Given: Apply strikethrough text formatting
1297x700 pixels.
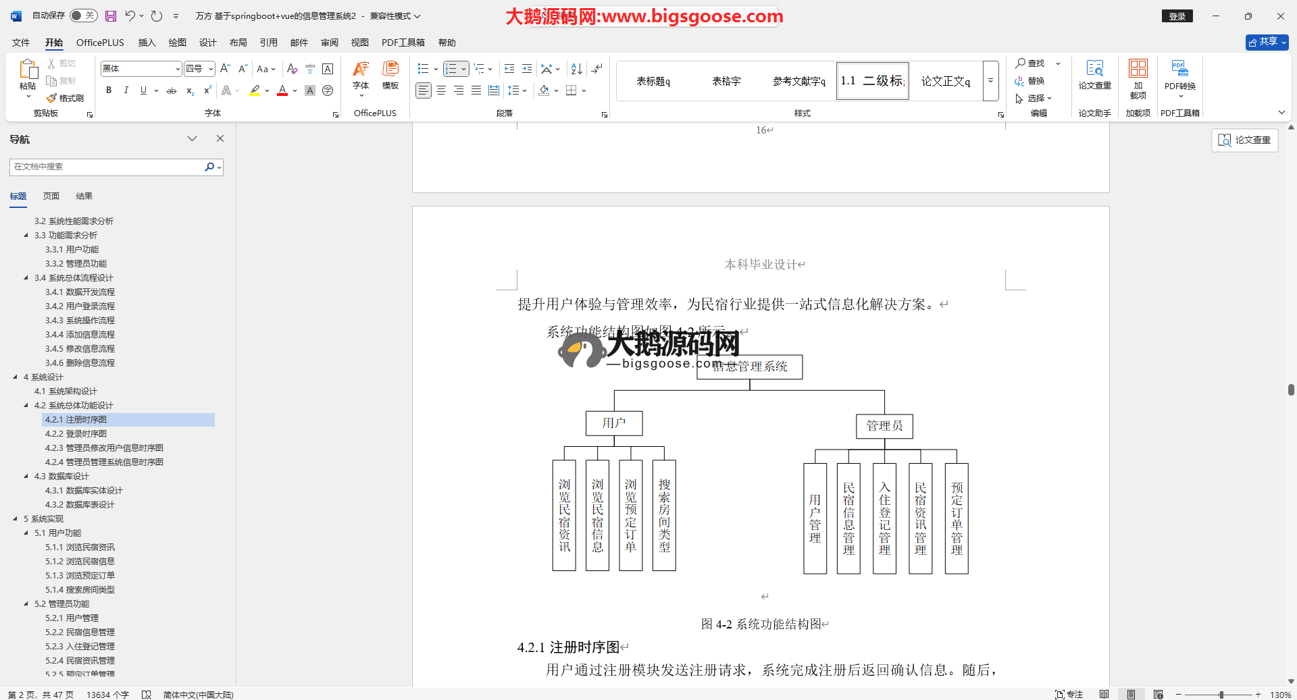Looking at the screenshot, I should [x=172, y=90].
